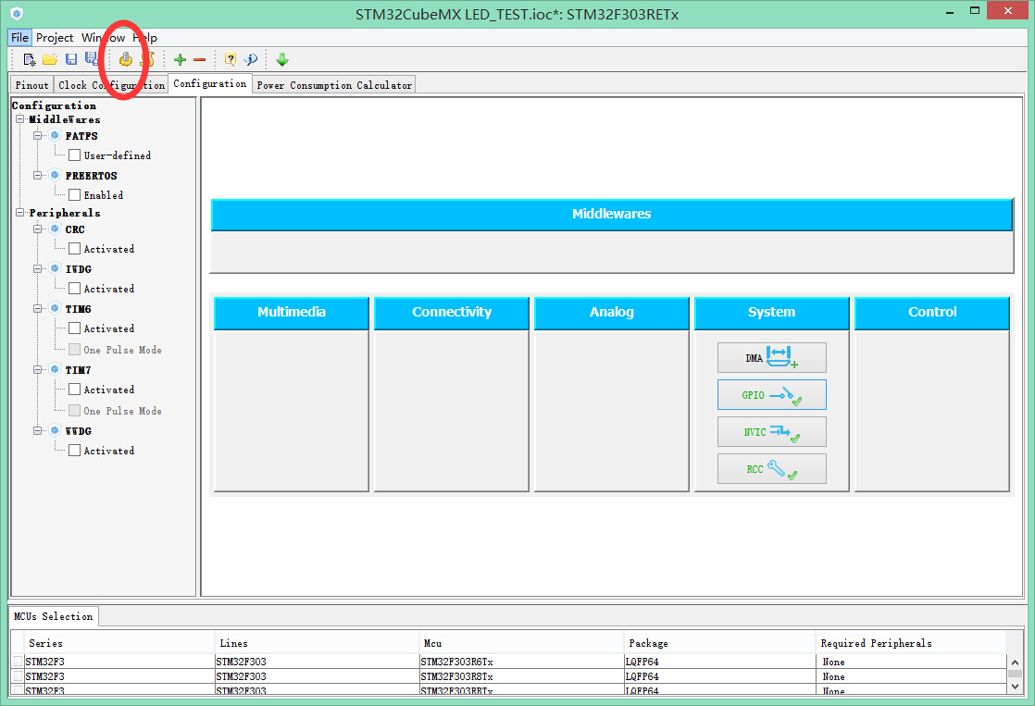1035x706 pixels.
Task: Enable the FATFS User-defined checkbox
Action: (75, 155)
